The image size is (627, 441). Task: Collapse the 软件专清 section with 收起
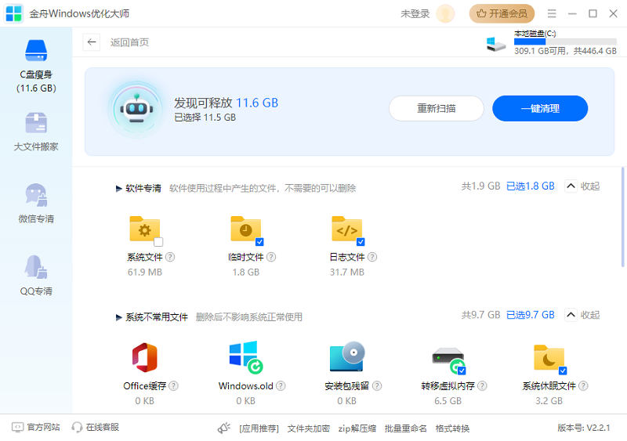click(x=582, y=186)
